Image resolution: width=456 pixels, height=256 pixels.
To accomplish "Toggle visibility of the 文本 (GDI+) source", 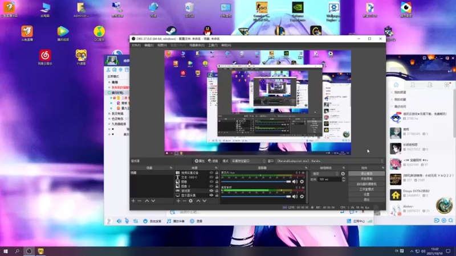I will click(211, 177).
